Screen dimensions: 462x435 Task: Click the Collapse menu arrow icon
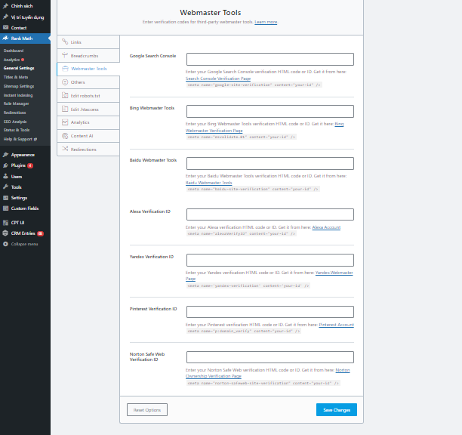click(5, 244)
